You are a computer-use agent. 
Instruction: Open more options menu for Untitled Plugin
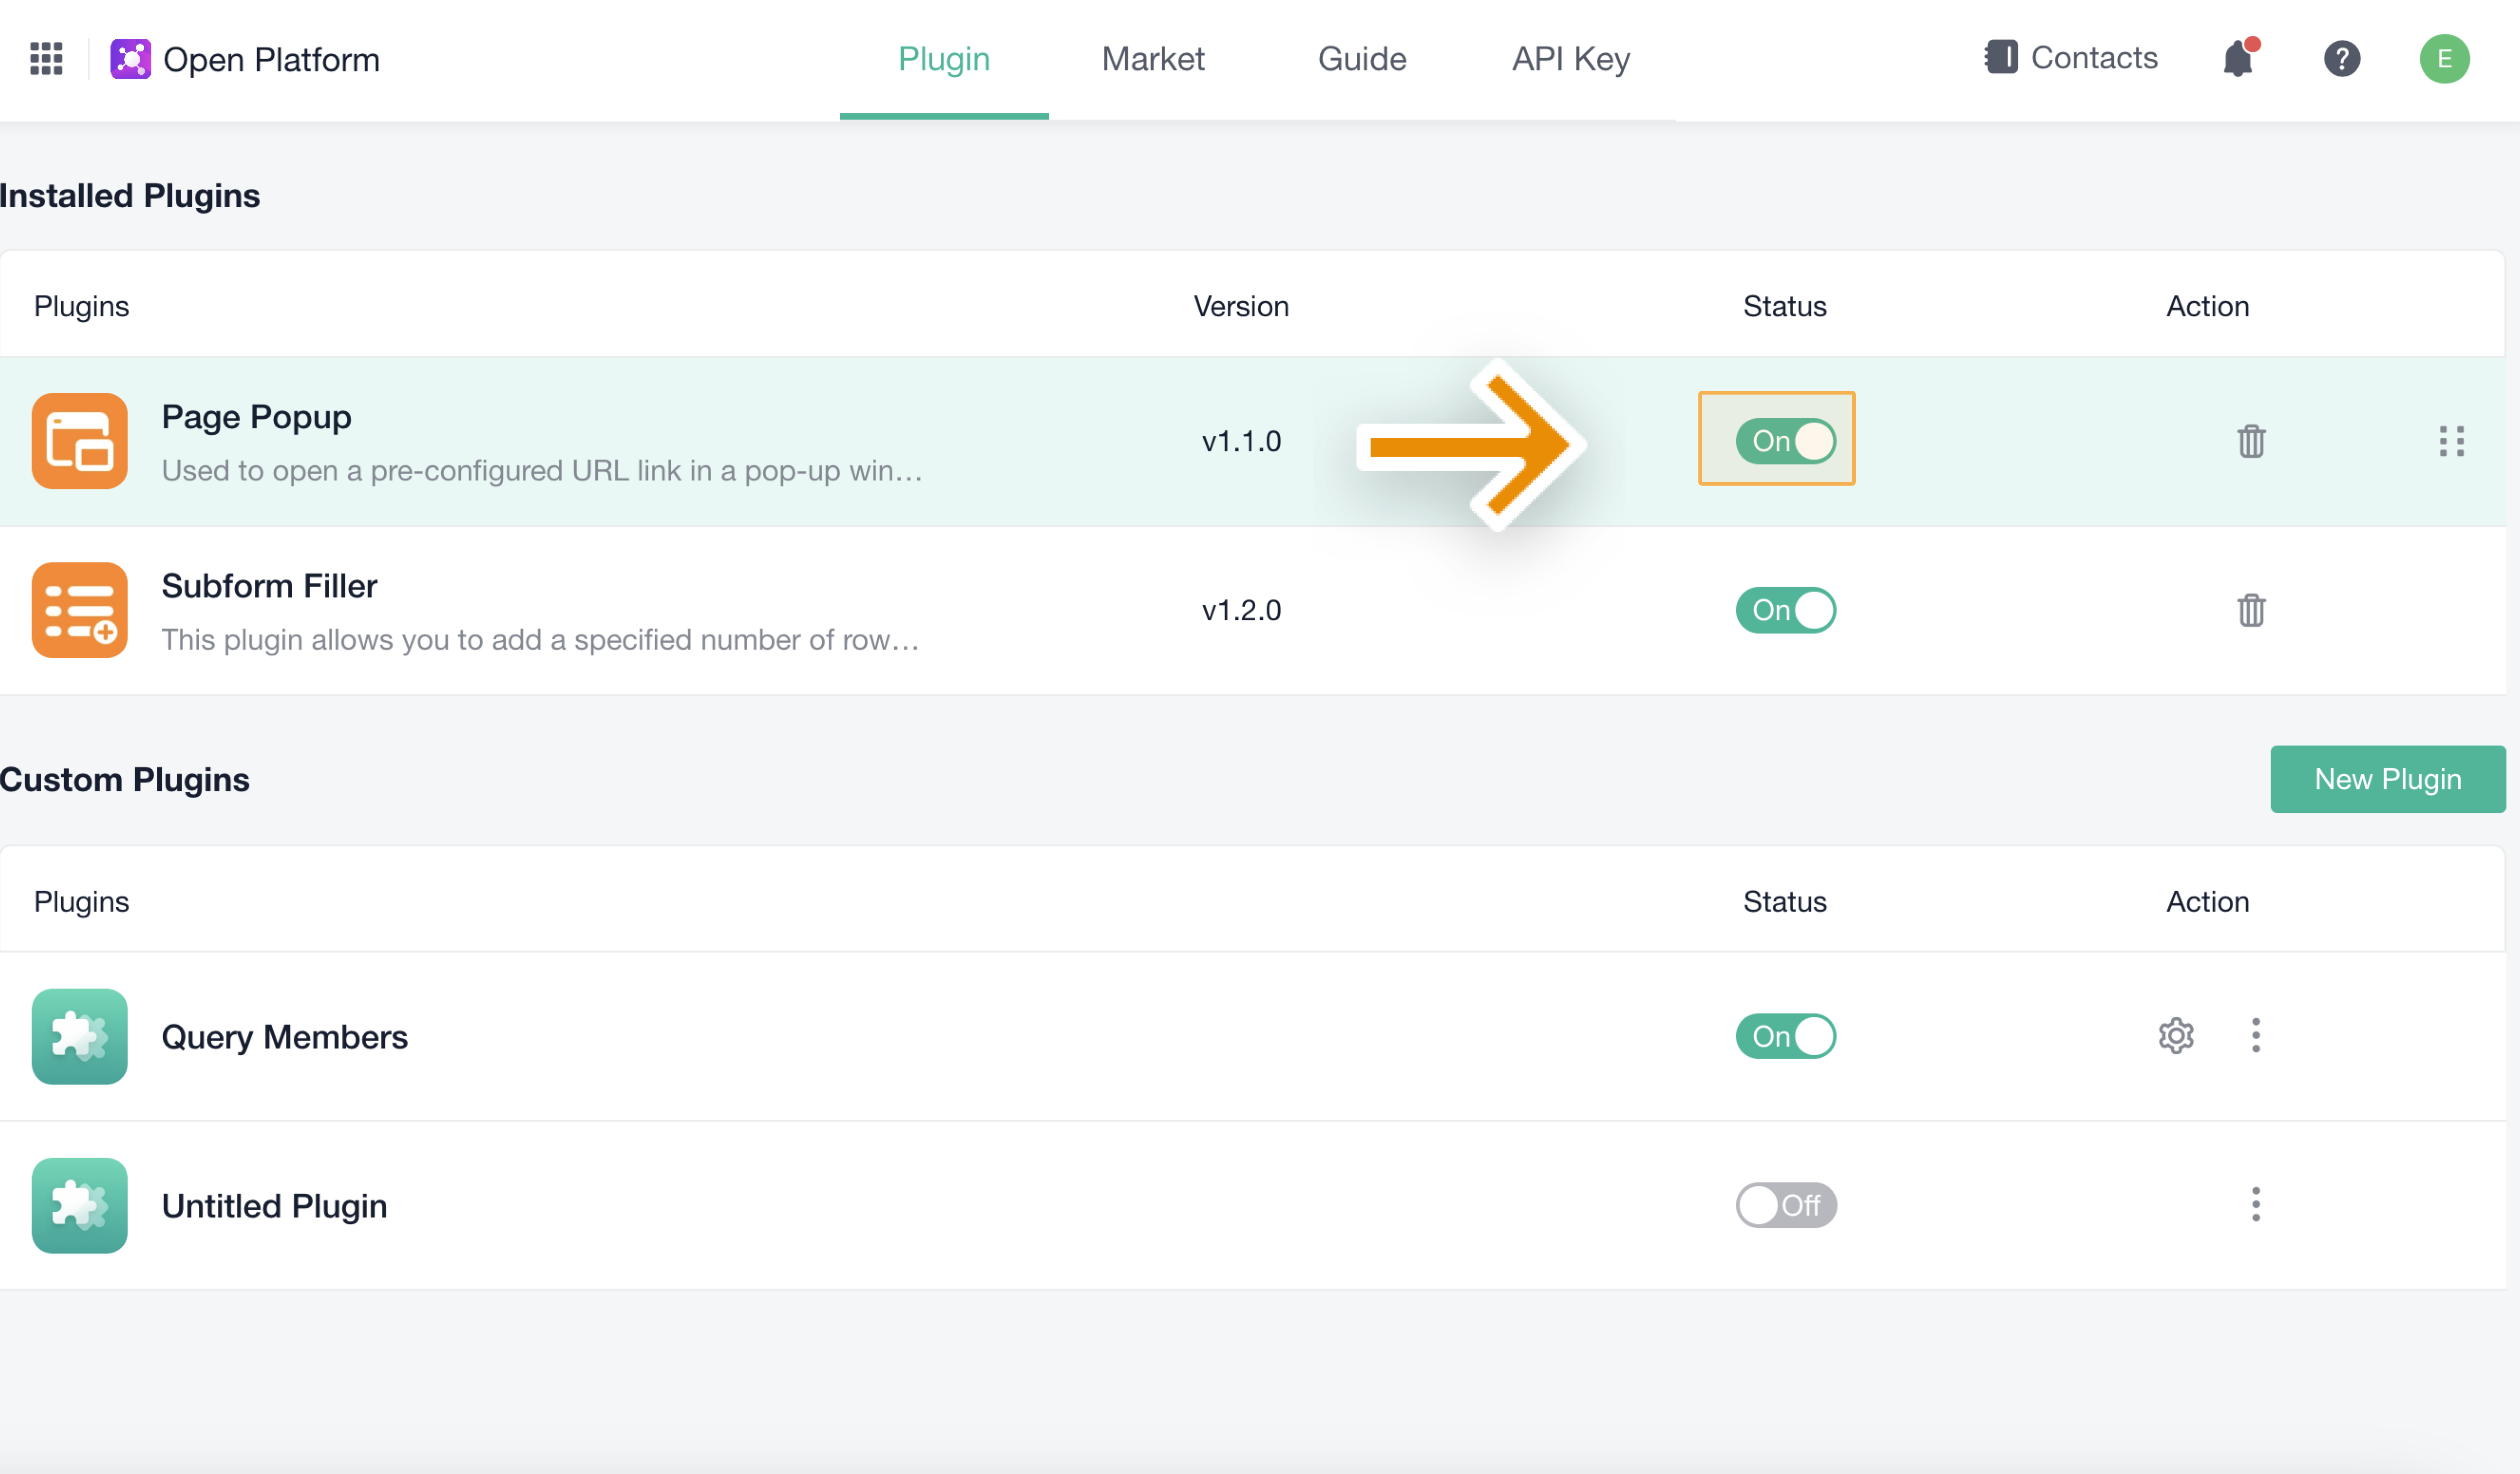pyautogui.click(x=2255, y=1205)
